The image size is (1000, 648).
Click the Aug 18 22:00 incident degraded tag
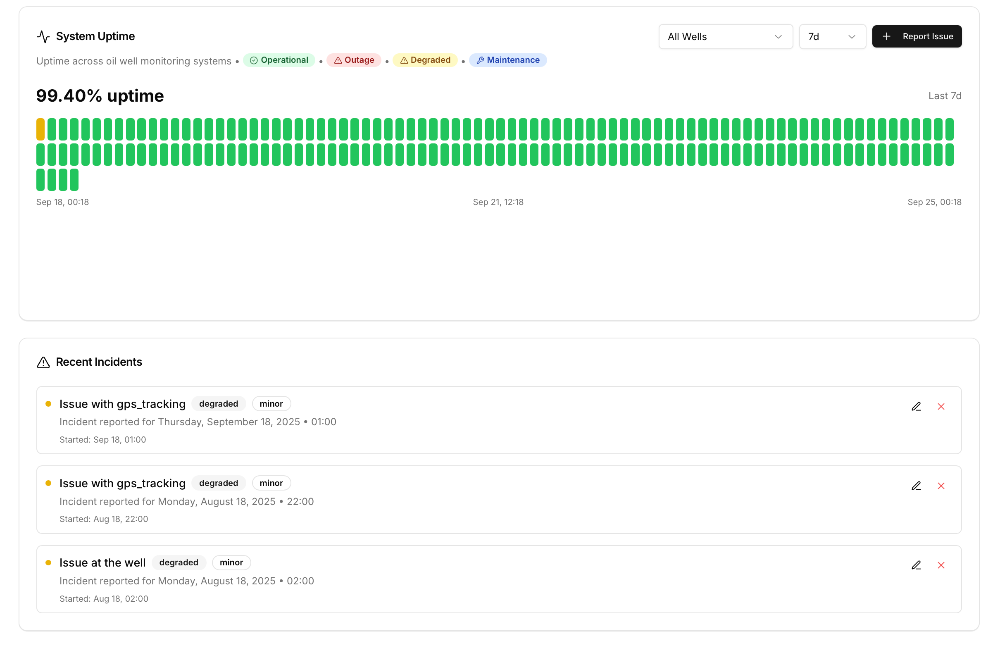tap(219, 483)
